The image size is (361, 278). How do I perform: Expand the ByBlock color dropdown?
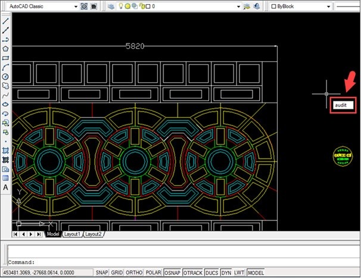329,7
